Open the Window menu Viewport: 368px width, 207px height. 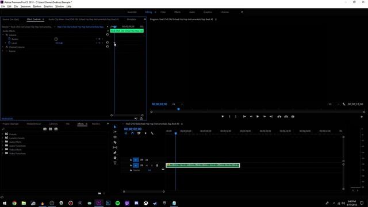coord(59,6)
